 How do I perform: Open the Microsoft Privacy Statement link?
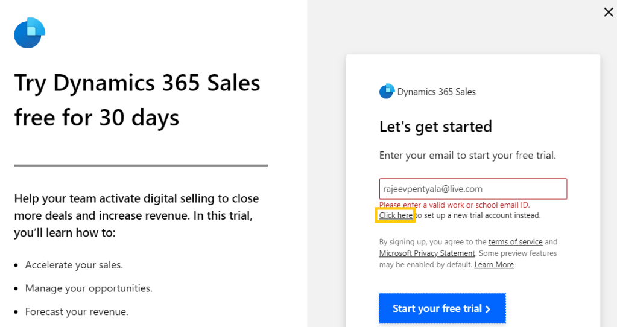427,253
